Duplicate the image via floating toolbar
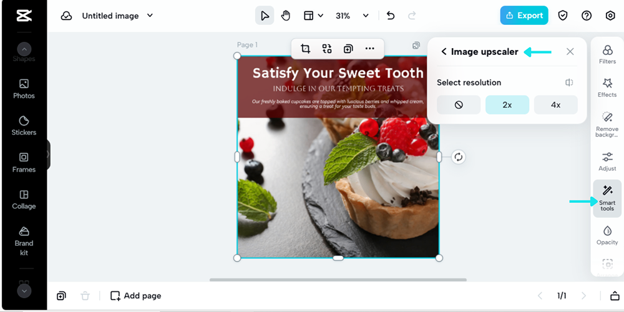 click(348, 49)
